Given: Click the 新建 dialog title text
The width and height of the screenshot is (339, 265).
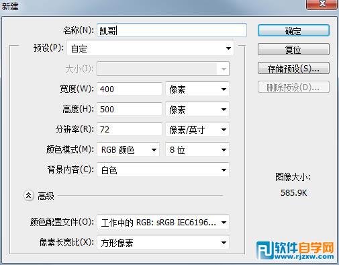Looking at the screenshot, I should click(x=10, y=6).
